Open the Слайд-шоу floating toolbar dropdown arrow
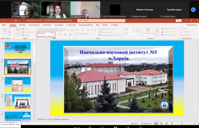The height and width of the screenshot is (128, 199). 51,34
